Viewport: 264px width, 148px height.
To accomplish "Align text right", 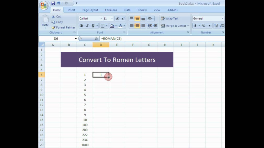I will point(143,26).
